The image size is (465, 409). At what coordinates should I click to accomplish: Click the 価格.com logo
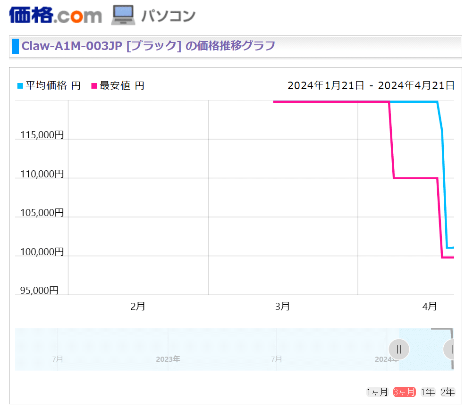pos(55,15)
